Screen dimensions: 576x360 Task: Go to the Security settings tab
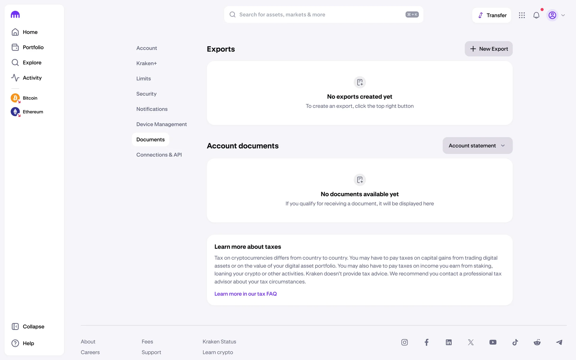(146, 94)
